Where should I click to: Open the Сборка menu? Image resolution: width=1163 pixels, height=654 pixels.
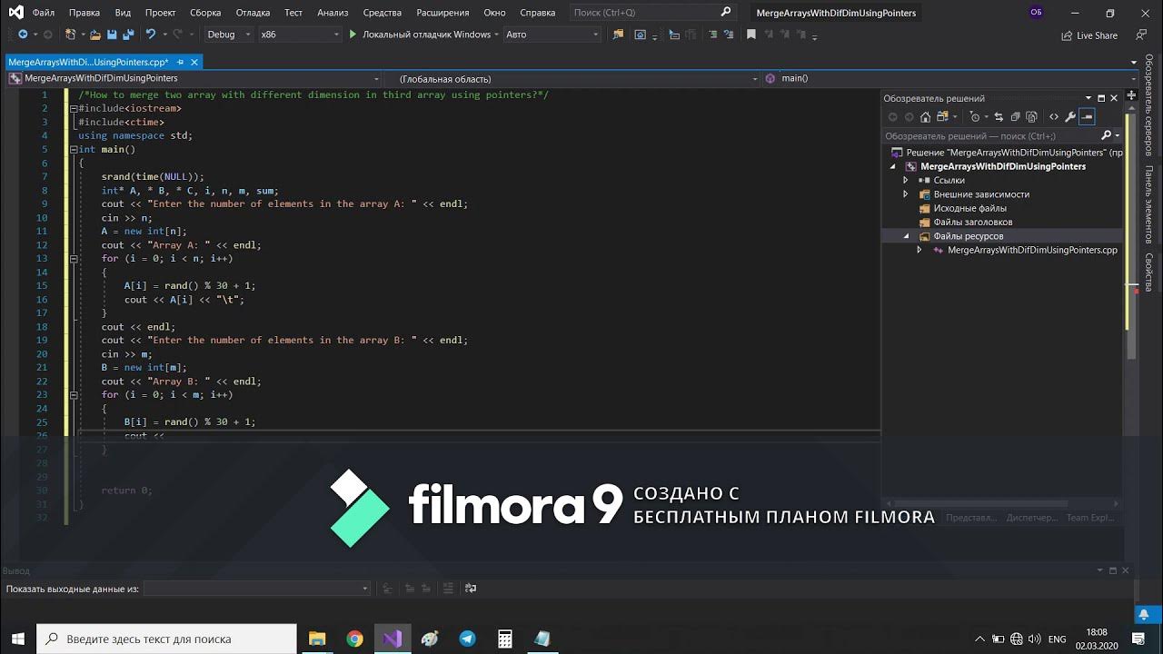tap(205, 13)
